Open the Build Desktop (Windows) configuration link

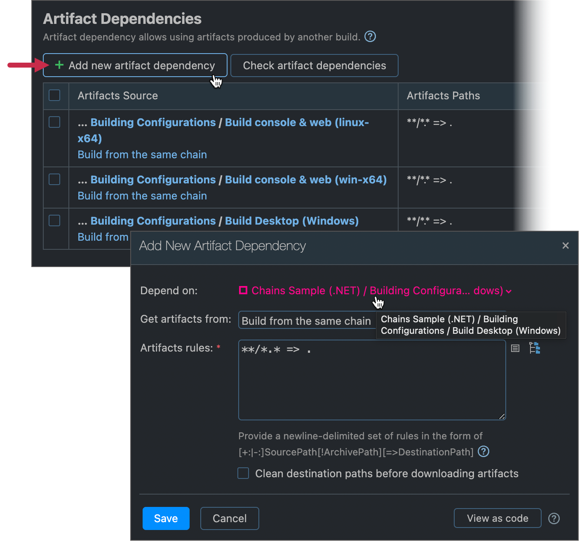pyautogui.click(x=291, y=220)
